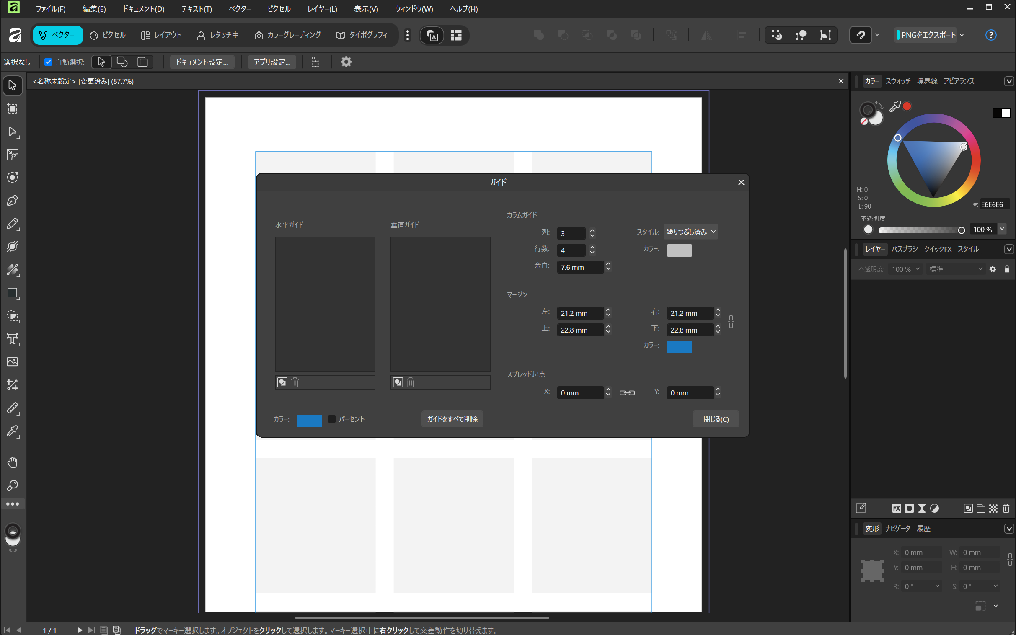Toggle margin link lock icon
Screen dimensions: 1016x635
click(x=731, y=321)
